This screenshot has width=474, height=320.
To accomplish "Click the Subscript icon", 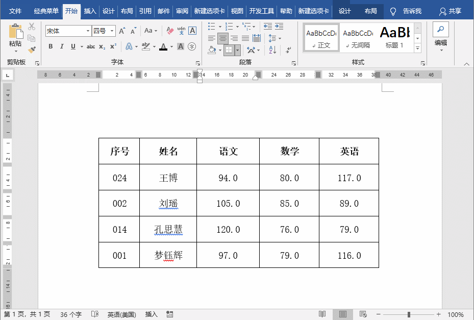I will tap(102, 46).
